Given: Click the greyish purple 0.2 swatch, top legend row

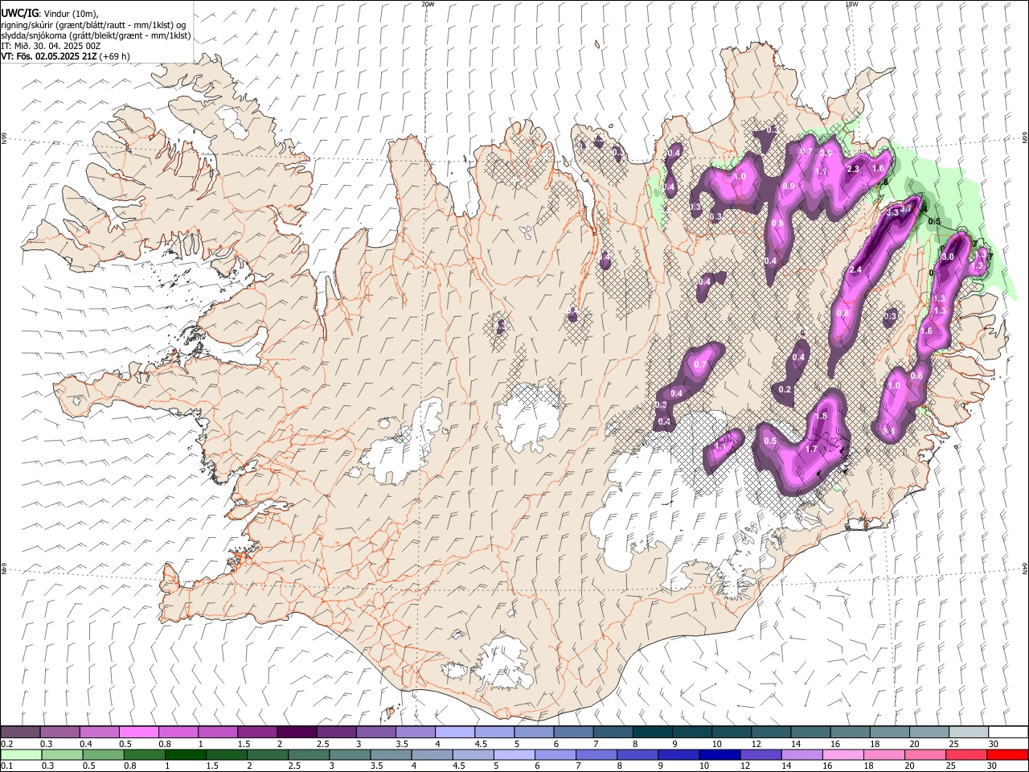Looking at the screenshot, I should [x=20, y=732].
